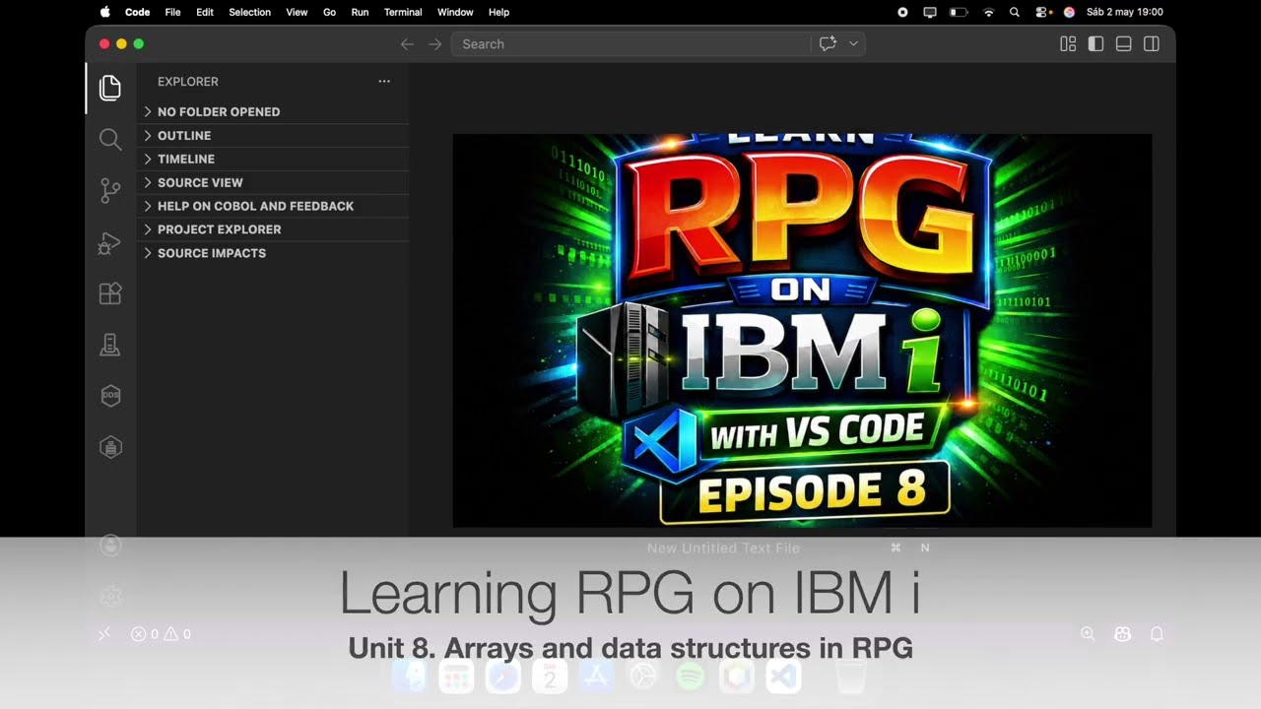Viewport: 1261px width, 709px height.
Task: Open the Terminal menu
Action: click(x=403, y=12)
